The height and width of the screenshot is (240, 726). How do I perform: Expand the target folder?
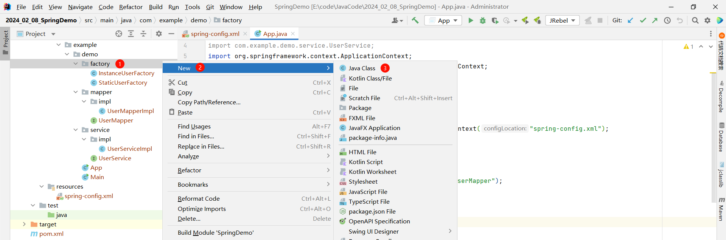tap(24, 224)
